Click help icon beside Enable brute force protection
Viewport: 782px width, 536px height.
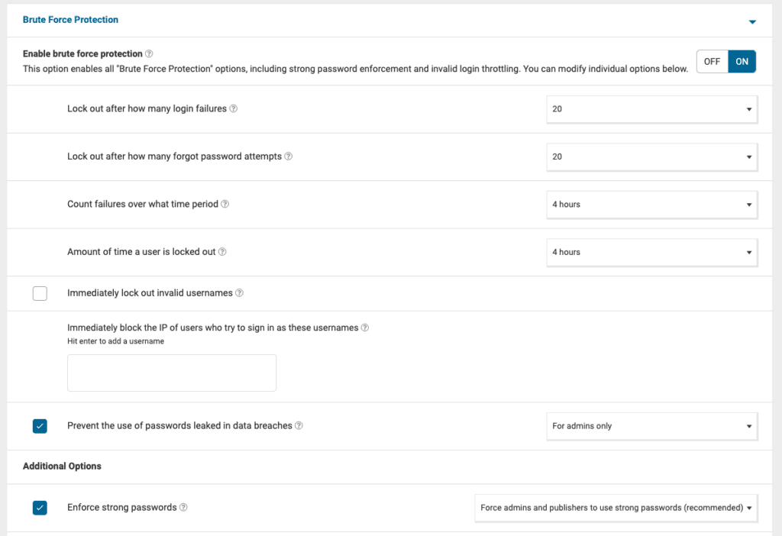pos(149,54)
